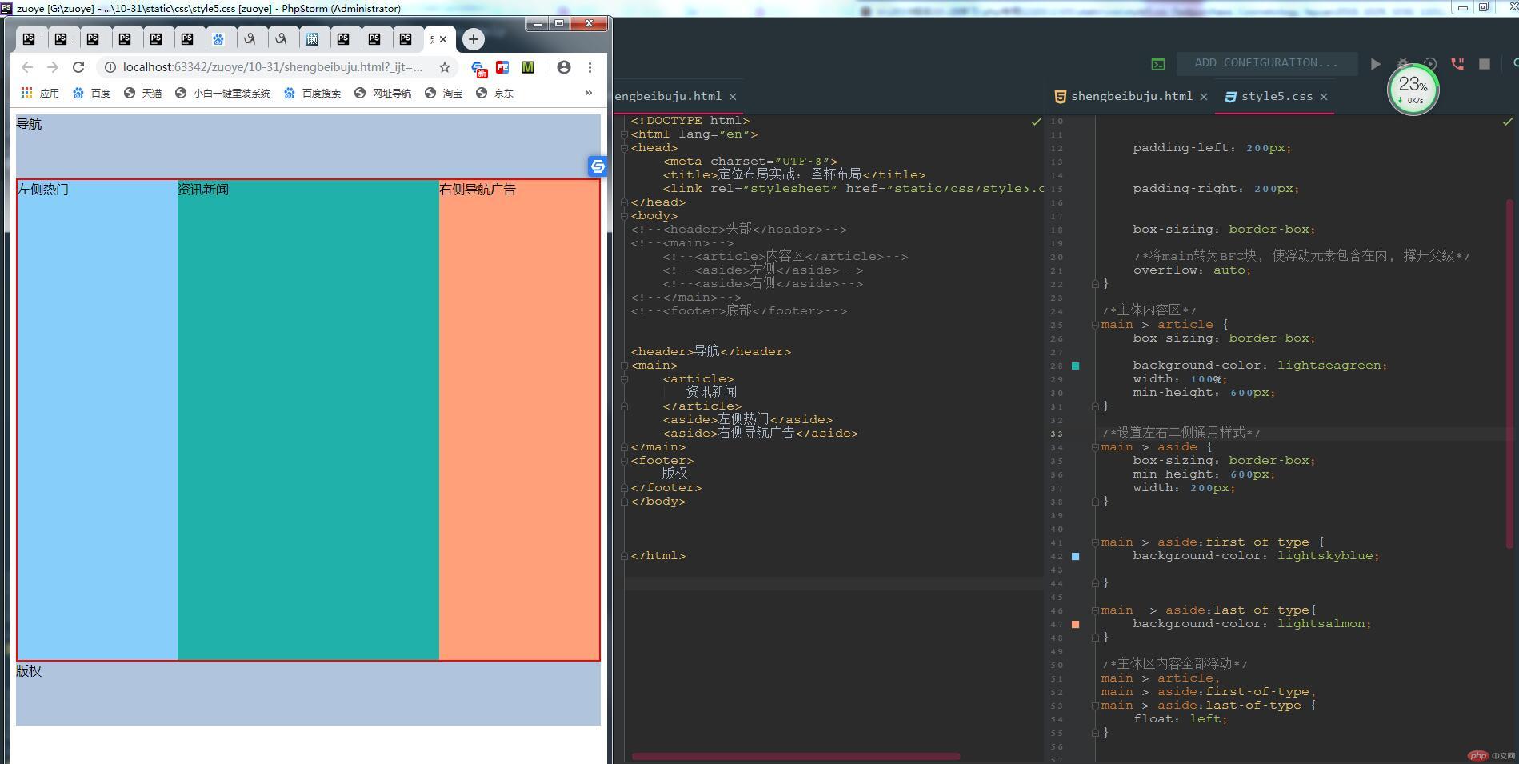Collapse the <body> tag fold marker
1519x764 pixels.
[x=625, y=216]
